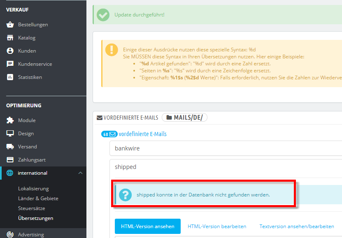Click the VORDEFINIERTE E-MAILS panel title

click(131, 118)
